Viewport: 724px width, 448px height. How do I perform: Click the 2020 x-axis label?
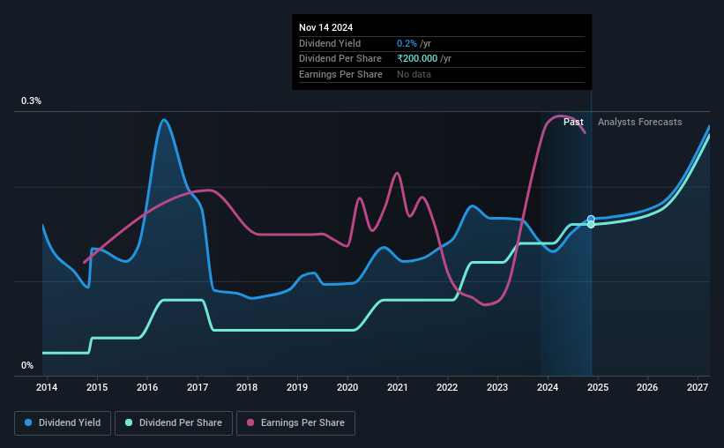point(347,387)
